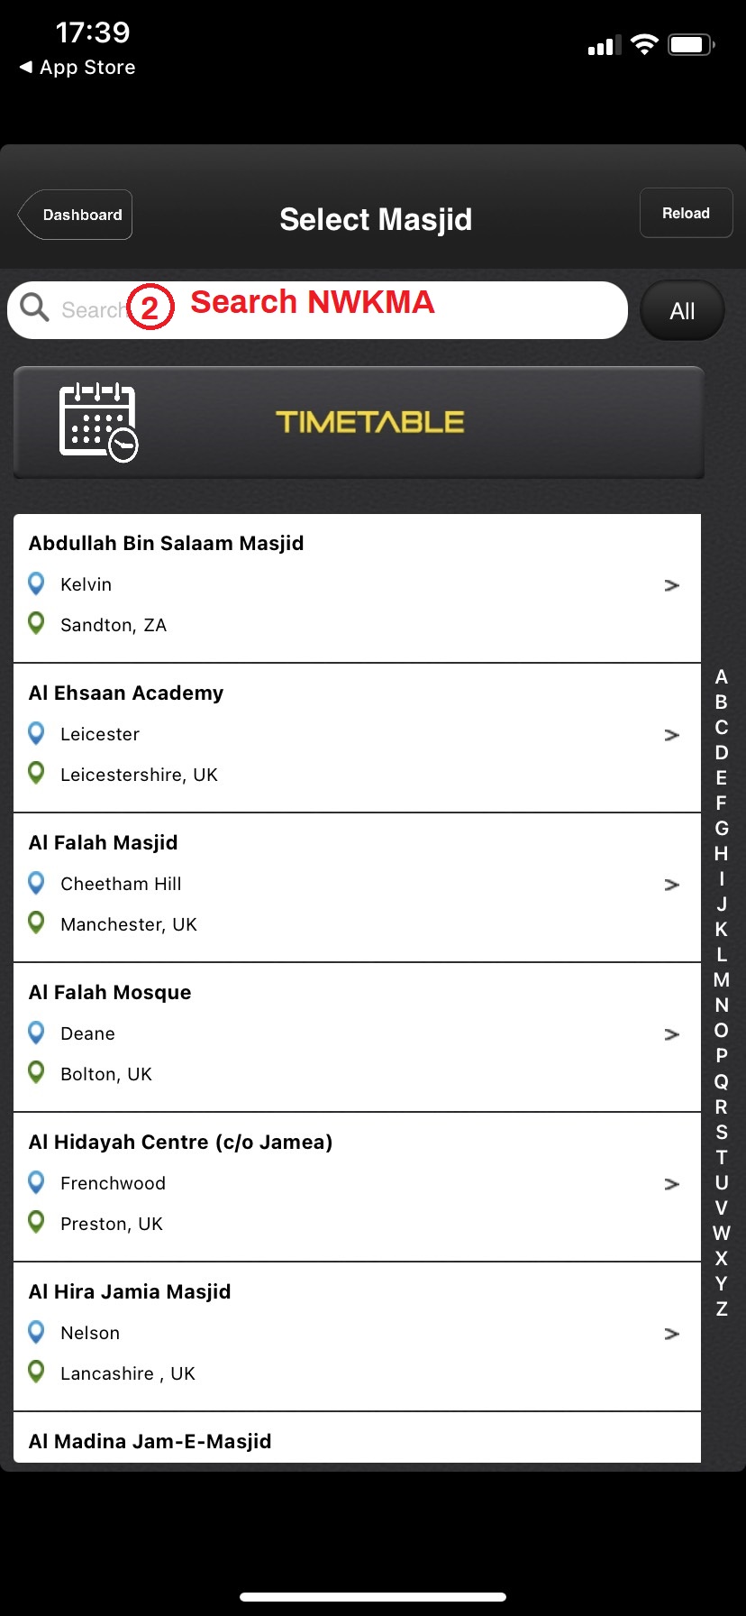Tap green pin beside Leicestershire, UK
Viewport: 746px width, 1616px height.
coord(36,773)
